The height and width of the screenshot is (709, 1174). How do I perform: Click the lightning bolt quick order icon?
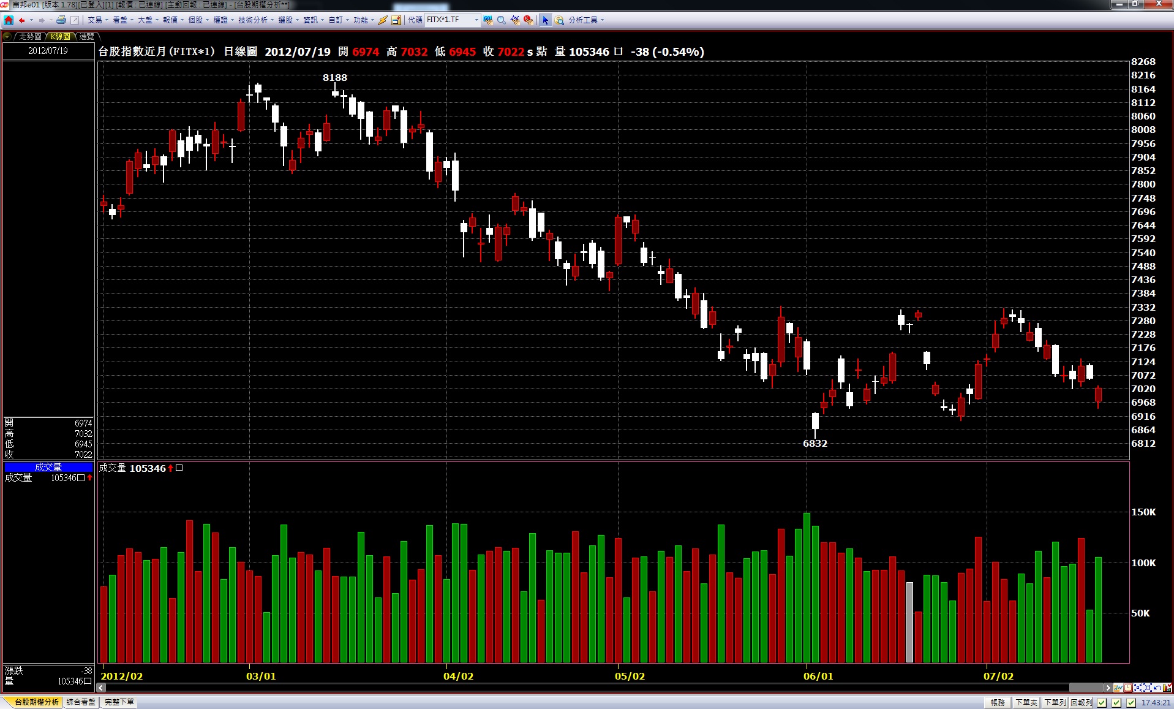coord(383,20)
